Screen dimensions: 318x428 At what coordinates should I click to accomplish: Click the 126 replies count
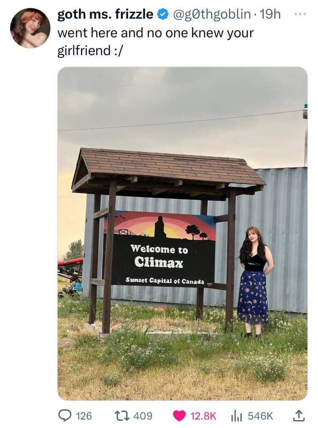pyautogui.click(x=84, y=416)
